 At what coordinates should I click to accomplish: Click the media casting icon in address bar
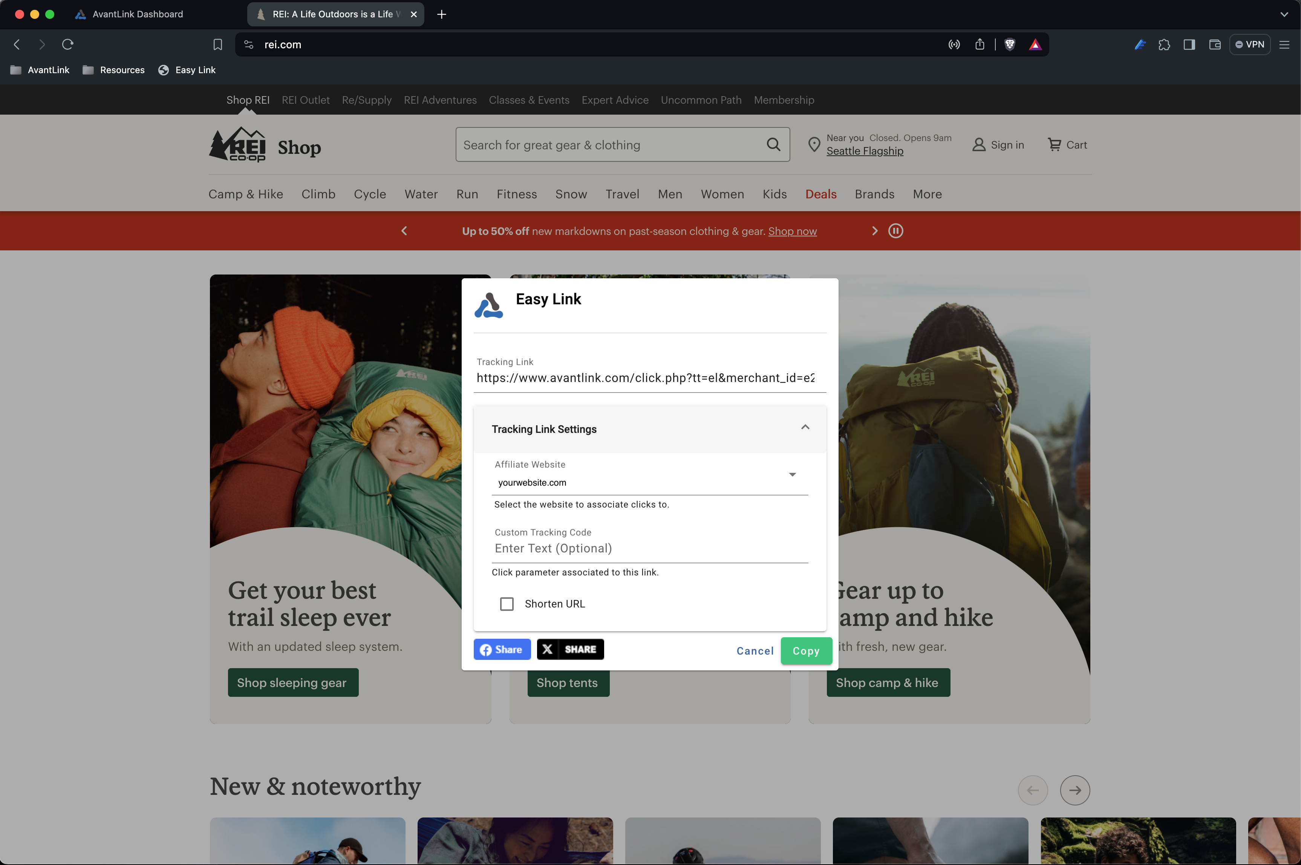pyautogui.click(x=954, y=45)
